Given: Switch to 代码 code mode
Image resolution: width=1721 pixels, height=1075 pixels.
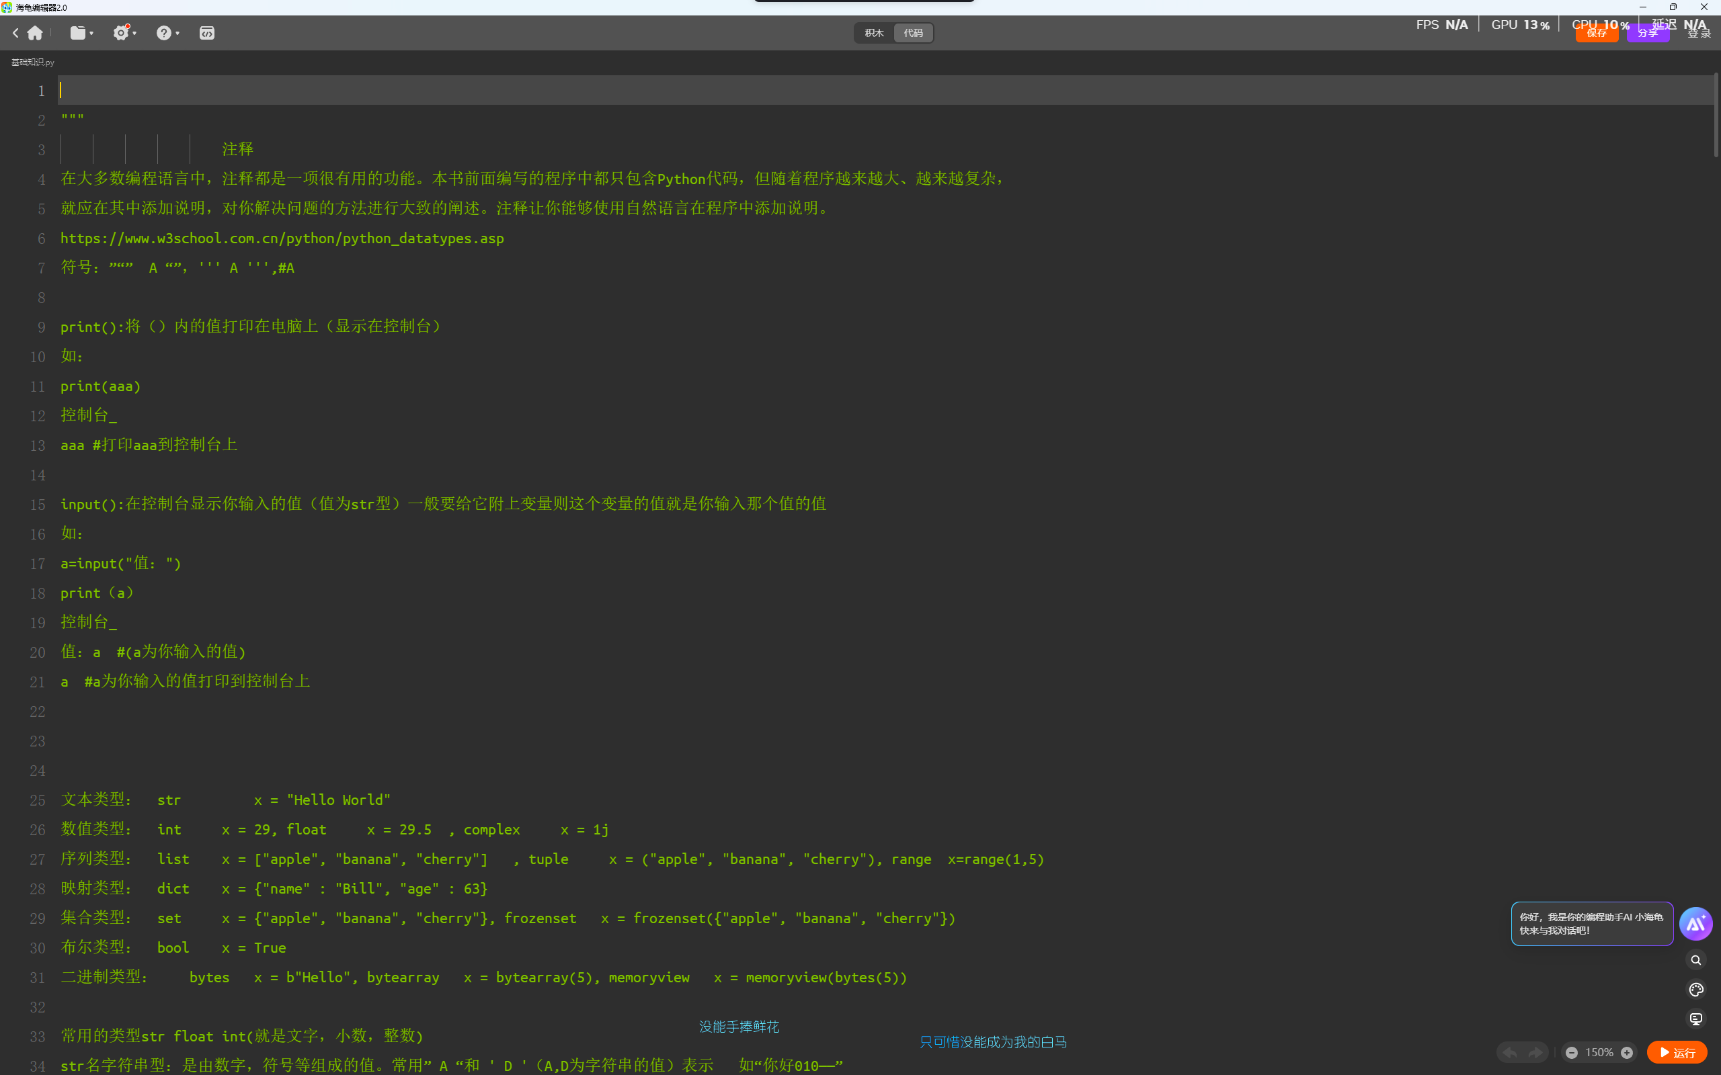Looking at the screenshot, I should (x=913, y=33).
